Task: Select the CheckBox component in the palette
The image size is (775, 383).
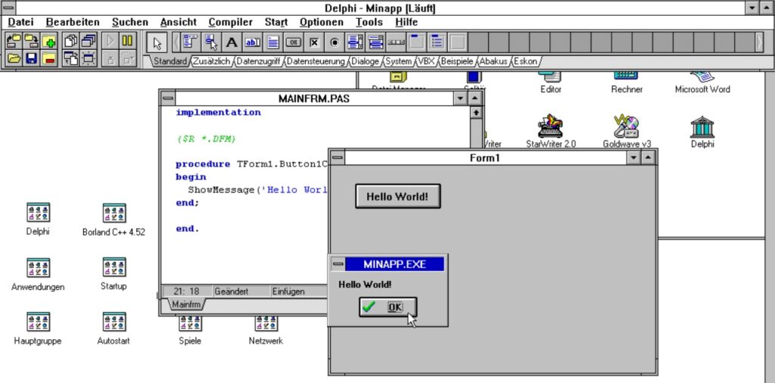Action: point(314,42)
